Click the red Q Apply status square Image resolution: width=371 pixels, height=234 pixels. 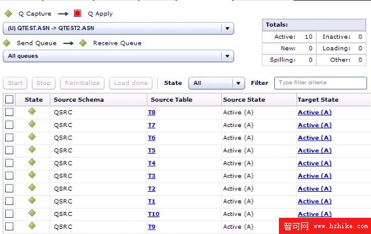click(x=77, y=14)
